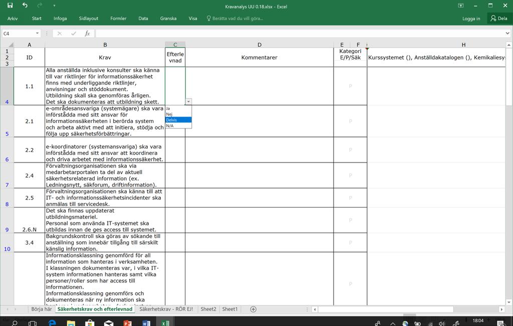Select row 10 header
513x326 pixels.
(x=7, y=242)
